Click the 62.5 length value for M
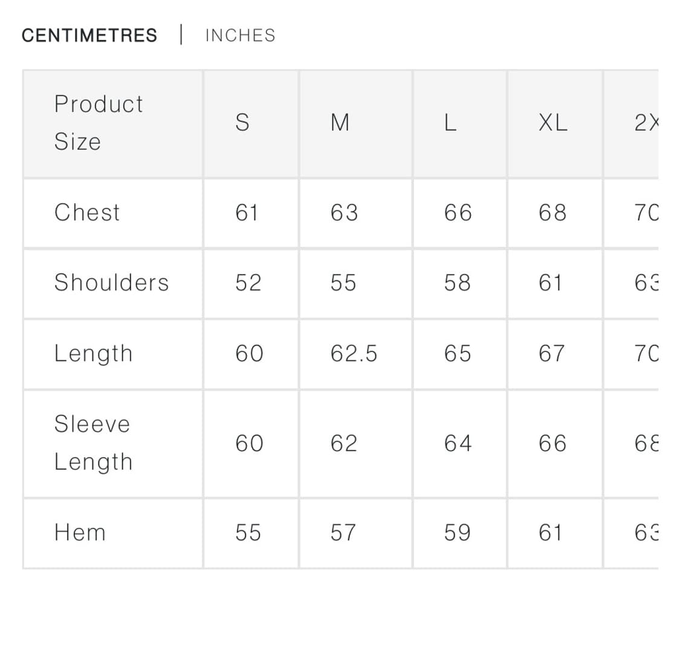Image resolution: width=680 pixels, height=647 pixels. pos(354,353)
